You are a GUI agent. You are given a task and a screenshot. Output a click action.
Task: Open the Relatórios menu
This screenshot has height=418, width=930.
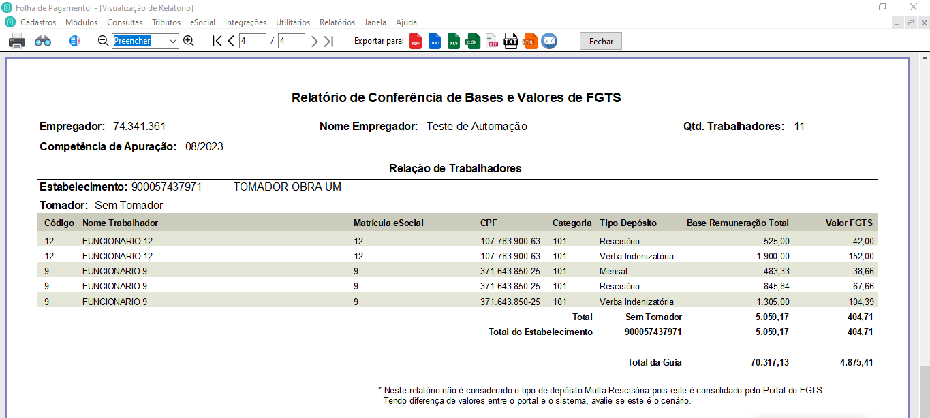click(337, 22)
